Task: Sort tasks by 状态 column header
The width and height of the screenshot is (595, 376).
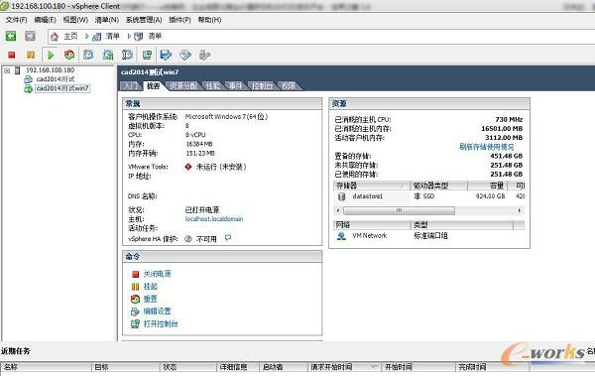Action: (x=187, y=367)
